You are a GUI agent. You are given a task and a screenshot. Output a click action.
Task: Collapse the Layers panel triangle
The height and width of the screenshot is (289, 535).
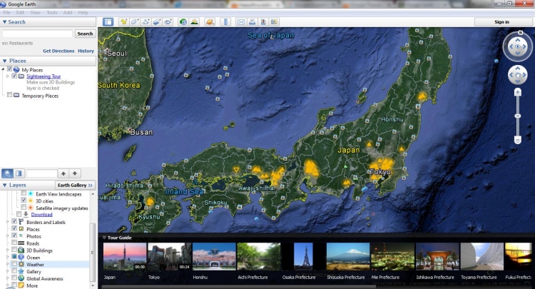click(5, 185)
